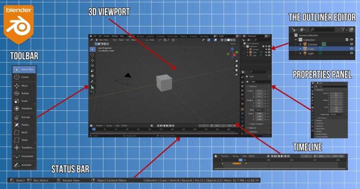Click Cube mesh data icon in enlarged Outliner
This screenshot has height=189, width=360.
[321, 48]
